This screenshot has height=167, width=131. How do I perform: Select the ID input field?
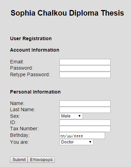pos(85,123)
